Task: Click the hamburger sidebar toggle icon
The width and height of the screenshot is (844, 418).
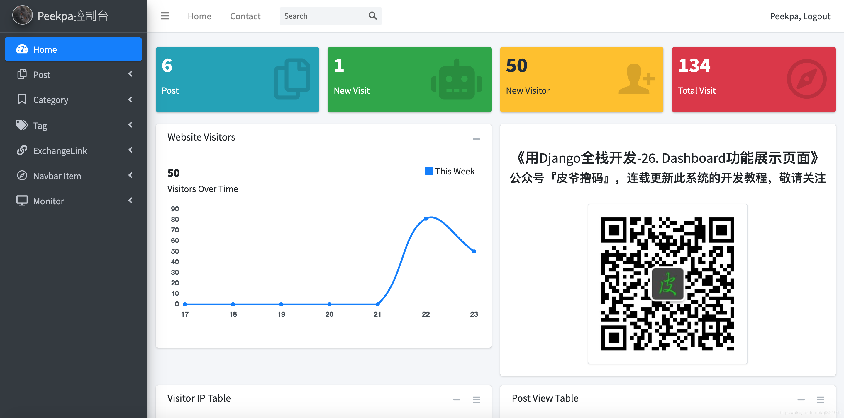Action: [x=165, y=16]
